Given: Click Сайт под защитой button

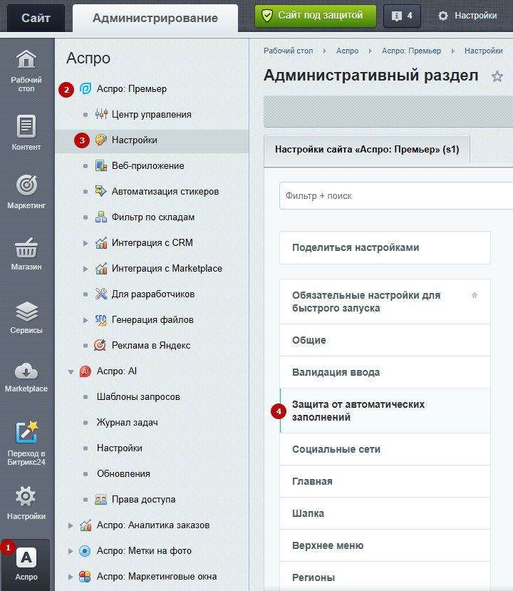Looking at the screenshot, I should [x=316, y=16].
